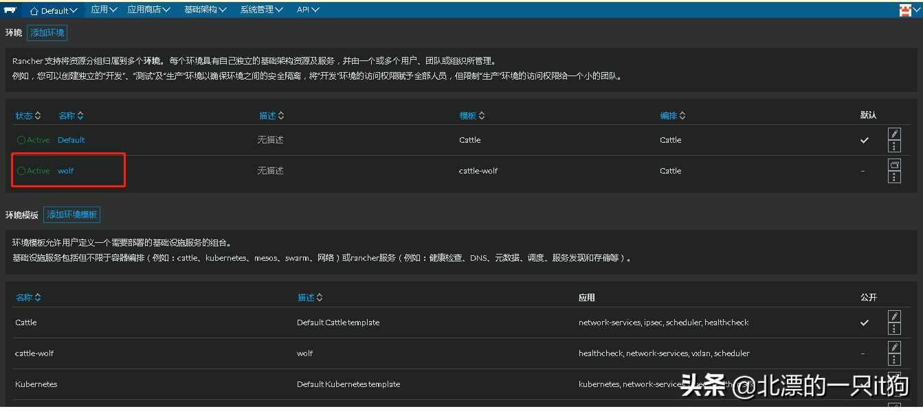Expand the Default environment dropdown
923x411 pixels.
click(x=54, y=10)
